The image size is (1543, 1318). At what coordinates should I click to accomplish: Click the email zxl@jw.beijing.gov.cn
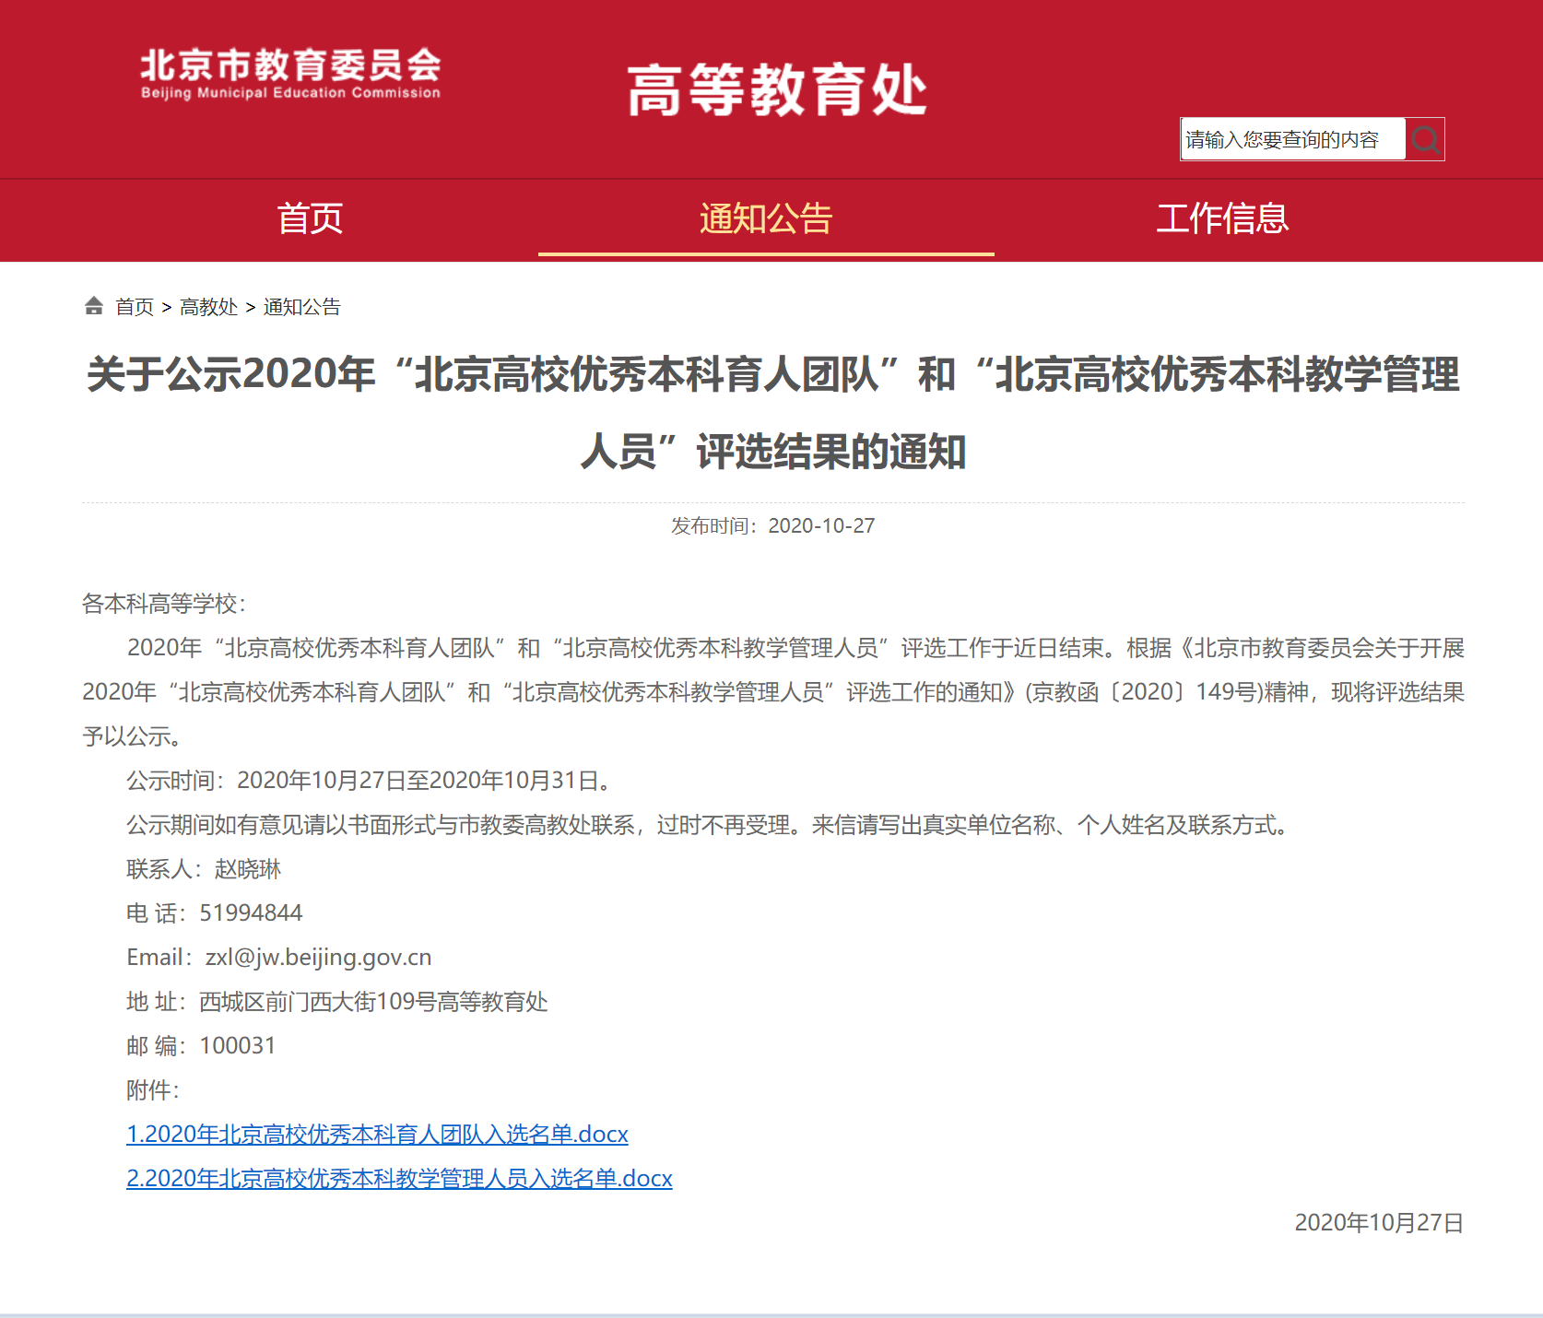[318, 958]
